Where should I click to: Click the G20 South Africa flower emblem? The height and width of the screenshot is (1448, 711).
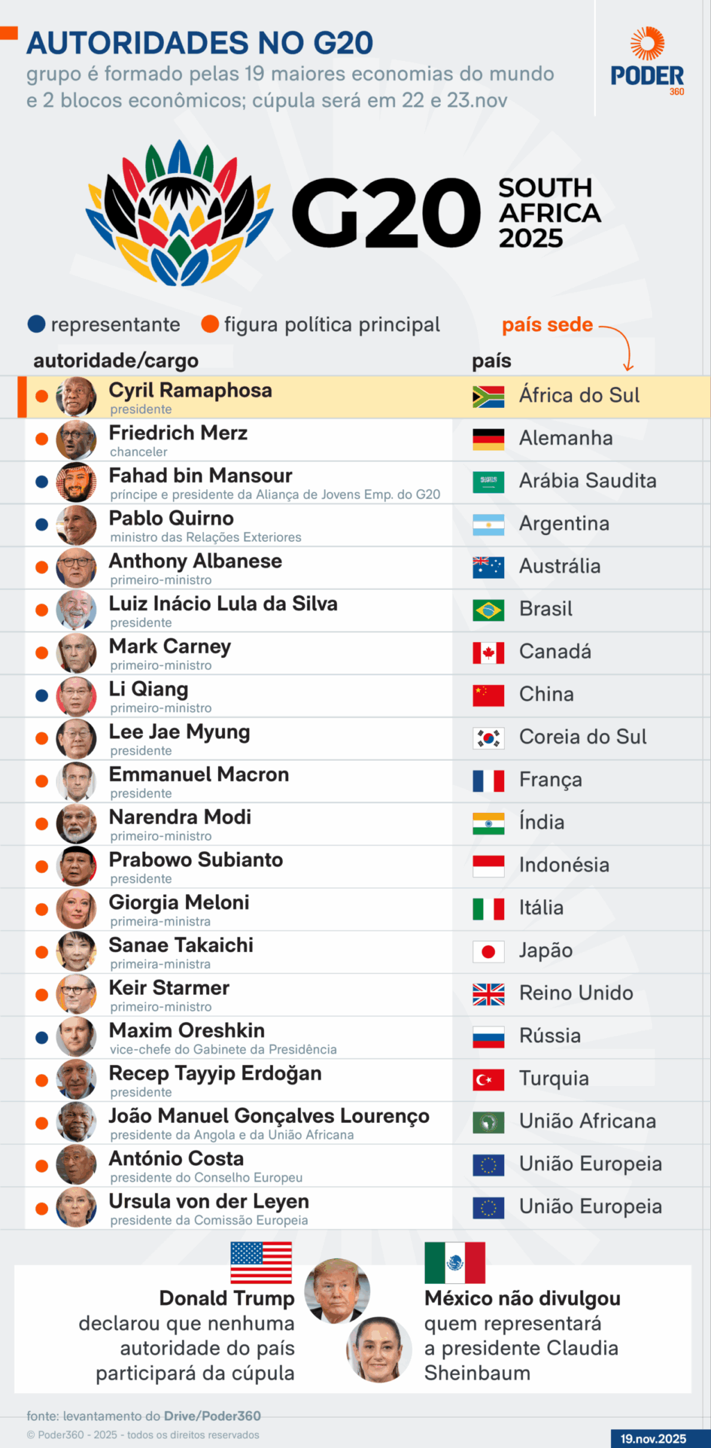tap(180, 213)
